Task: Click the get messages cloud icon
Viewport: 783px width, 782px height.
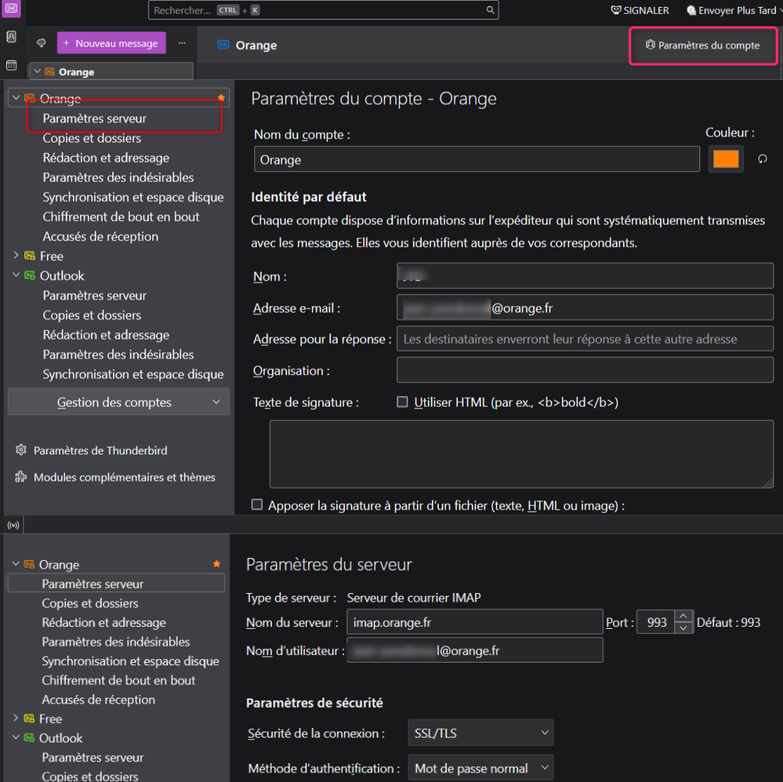Action: click(x=42, y=43)
